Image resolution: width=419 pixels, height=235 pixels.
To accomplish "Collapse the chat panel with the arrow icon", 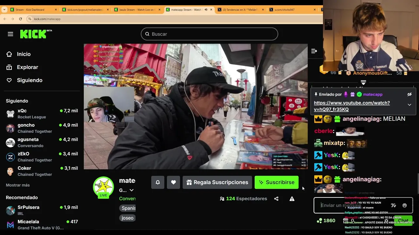I will [x=314, y=51].
